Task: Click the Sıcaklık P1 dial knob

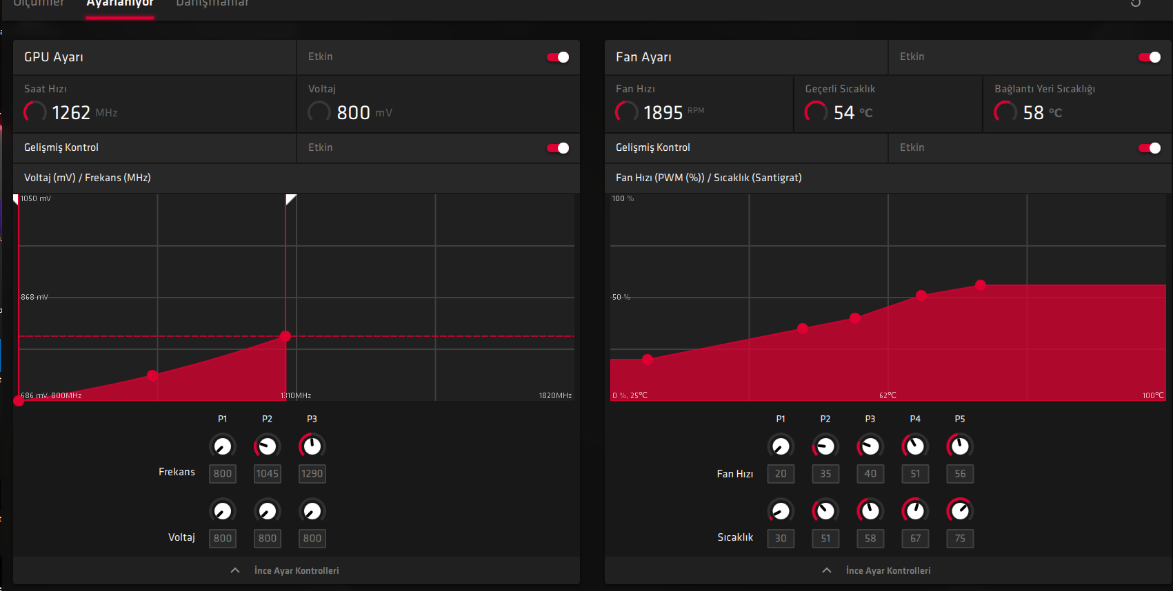Action: pos(781,511)
